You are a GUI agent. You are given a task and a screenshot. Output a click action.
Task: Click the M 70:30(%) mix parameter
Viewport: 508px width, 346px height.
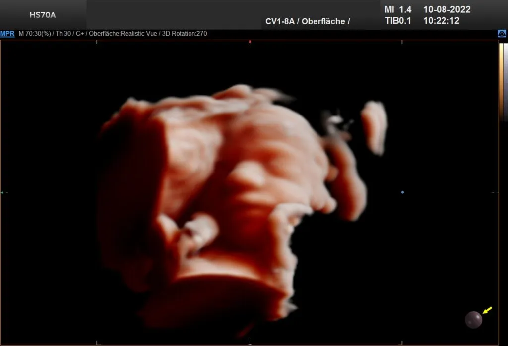pos(35,34)
